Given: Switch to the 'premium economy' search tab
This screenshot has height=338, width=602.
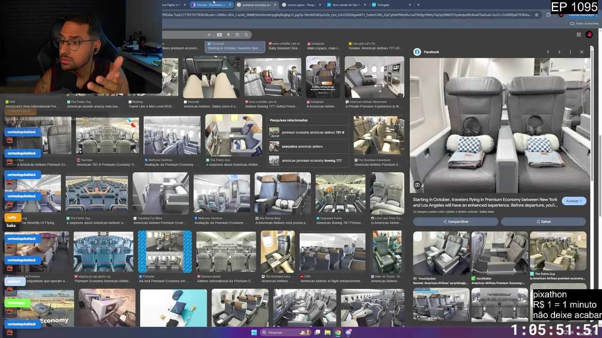Looking at the screenshot, I should click(x=256, y=5).
